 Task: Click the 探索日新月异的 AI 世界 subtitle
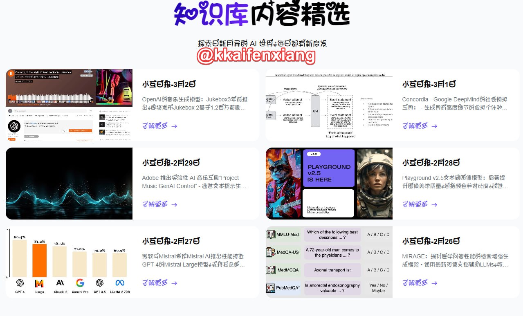262,43
